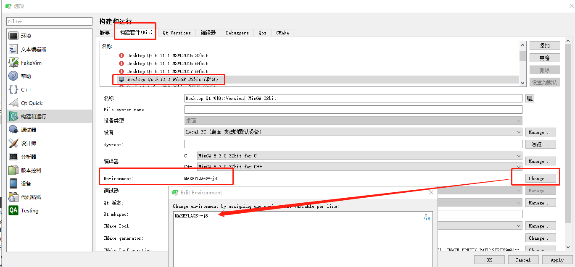Click Change... for Environment
The image size is (575, 267).
pyautogui.click(x=541, y=178)
